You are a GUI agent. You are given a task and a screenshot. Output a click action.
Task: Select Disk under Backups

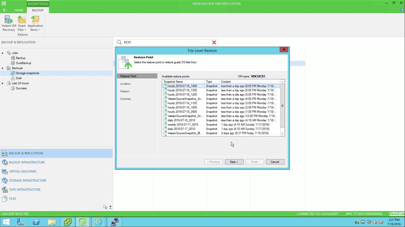click(19, 78)
